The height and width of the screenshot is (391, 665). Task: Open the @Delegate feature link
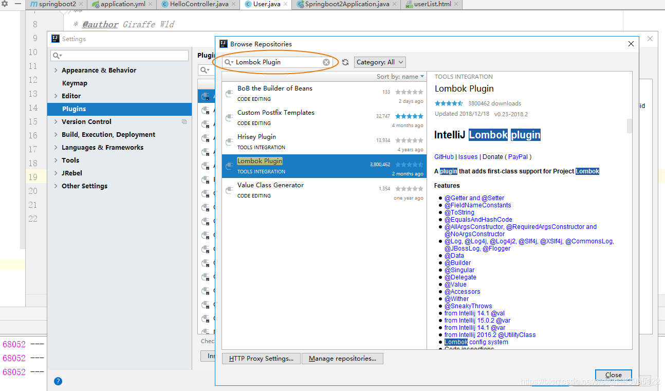click(460, 277)
